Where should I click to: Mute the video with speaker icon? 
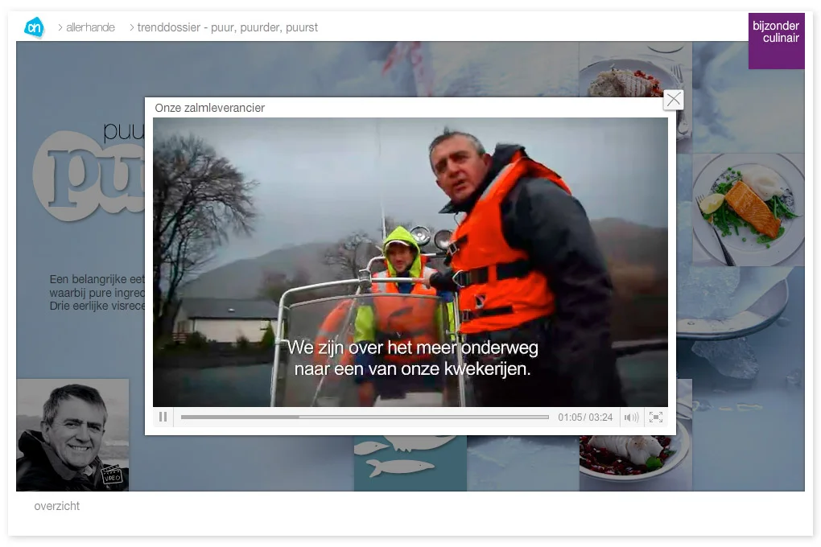click(632, 417)
